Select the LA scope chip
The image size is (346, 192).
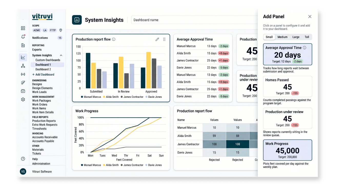pos(45,30)
